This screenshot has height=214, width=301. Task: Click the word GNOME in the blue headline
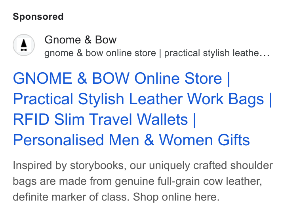coord(42,78)
